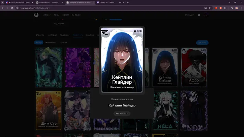Click the orange extension icon in the toolbar
Screen dimensions: 244x137
click(221, 8)
